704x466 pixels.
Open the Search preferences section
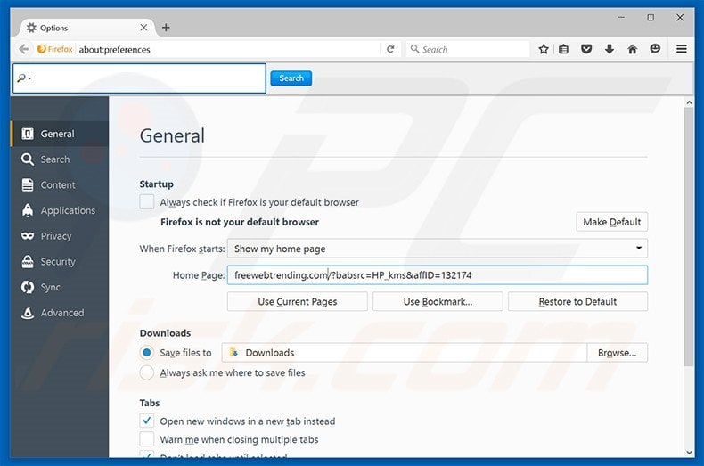click(x=60, y=159)
